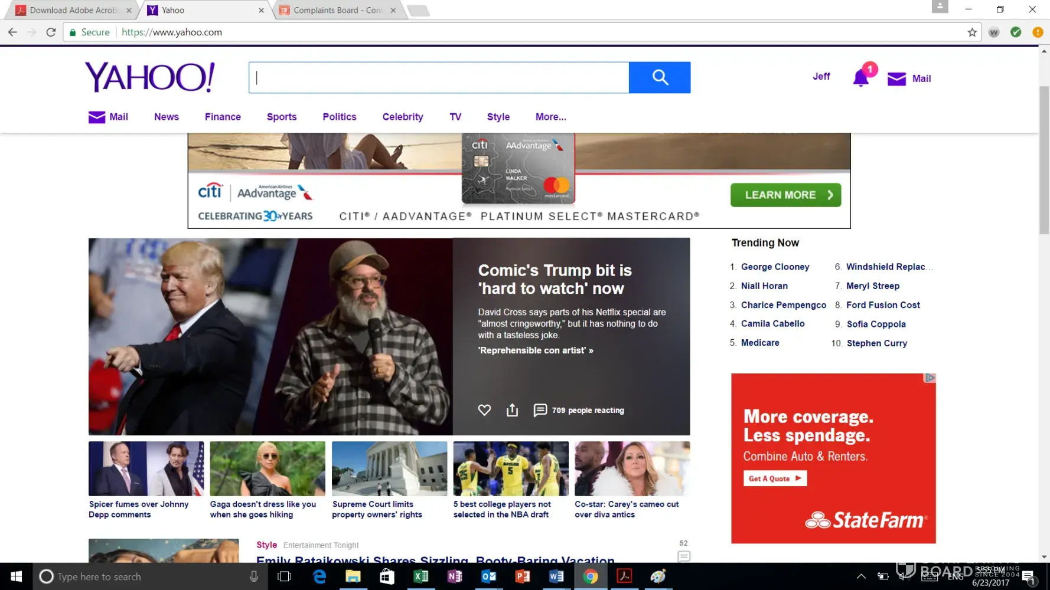
Task: Switch to the Complaints Board tab
Action: coord(337,10)
